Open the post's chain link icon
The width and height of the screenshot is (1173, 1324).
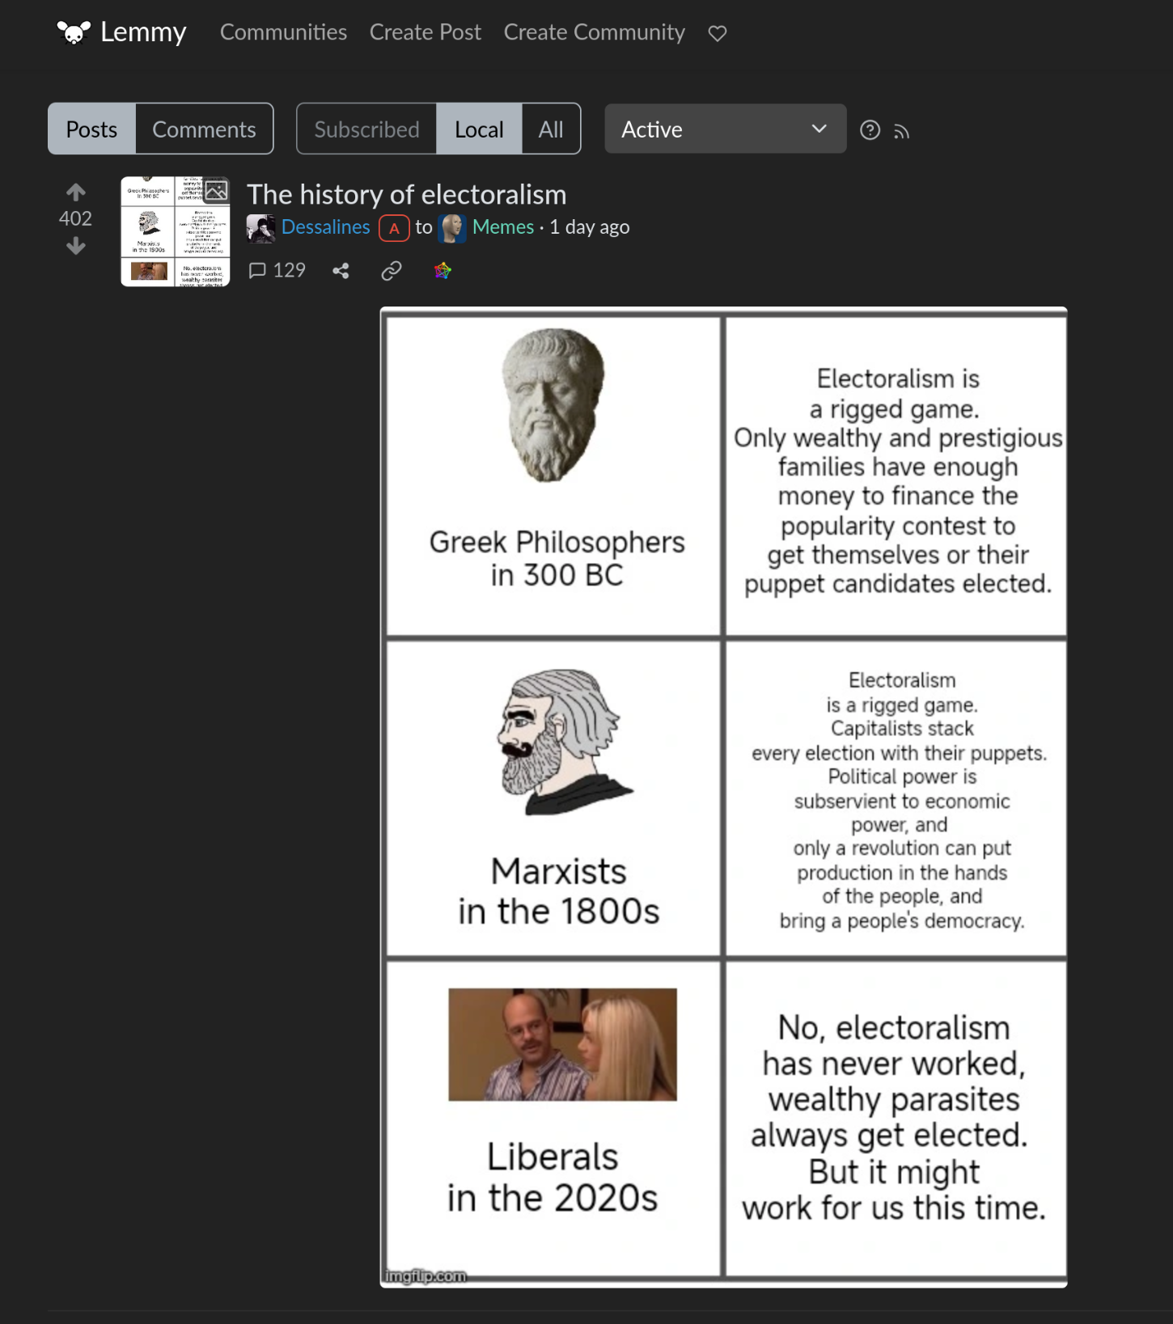click(392, 271)
